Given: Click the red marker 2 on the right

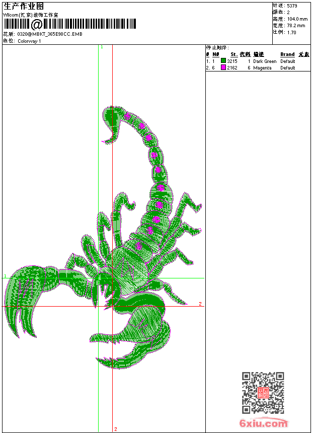Looking at the screenshot, I should pyautogui.click(x=200, y=304).
